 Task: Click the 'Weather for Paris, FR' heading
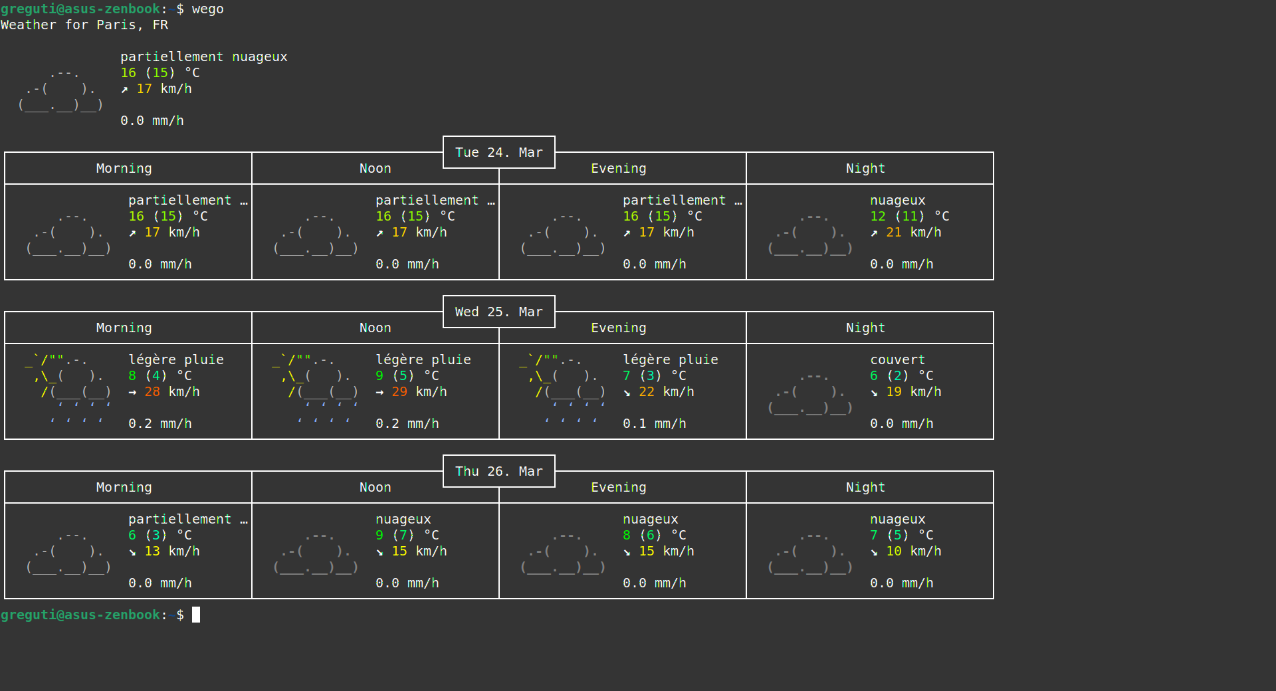[84, 25]
